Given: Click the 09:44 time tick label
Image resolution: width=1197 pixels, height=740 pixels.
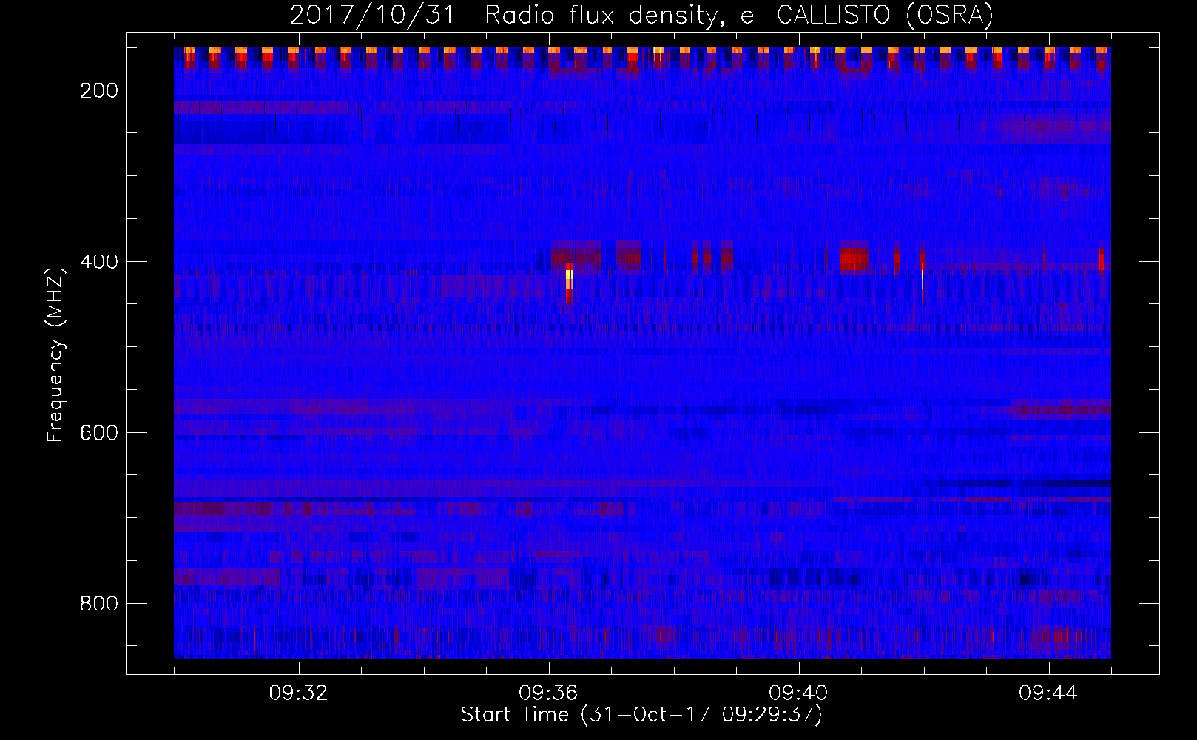Looking at the screenshot, I should pyautogui.click(x=1048, y=693).
